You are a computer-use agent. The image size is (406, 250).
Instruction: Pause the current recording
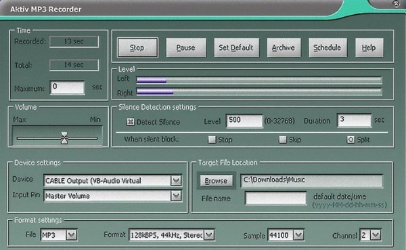[186, 47]
